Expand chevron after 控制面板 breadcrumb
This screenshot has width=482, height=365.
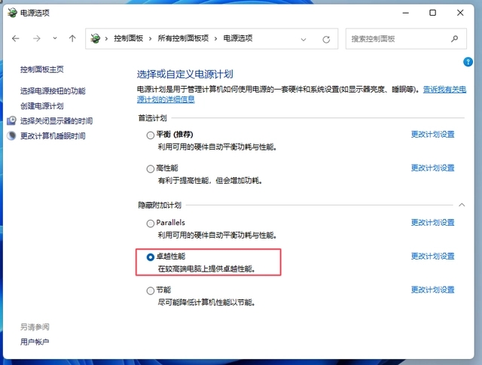point(151,38)
